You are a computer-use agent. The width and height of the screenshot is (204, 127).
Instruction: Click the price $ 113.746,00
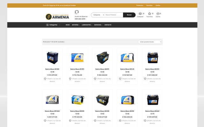(x=77, y=75)
